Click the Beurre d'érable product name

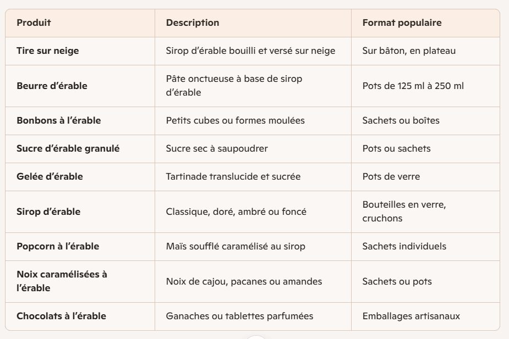click(x=52, y=86)
